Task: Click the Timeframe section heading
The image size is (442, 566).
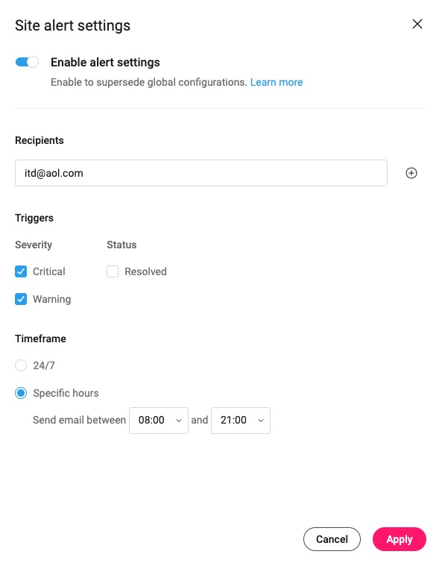Action: [x=40, y=339]
